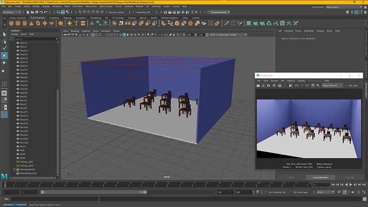Toggle the audio mute speaker icon
Image resolution: width=368 pixels, height=207 pixels.
click(x=353, y=192)
